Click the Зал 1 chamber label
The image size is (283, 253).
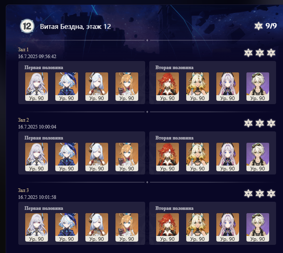click(23, 50)
